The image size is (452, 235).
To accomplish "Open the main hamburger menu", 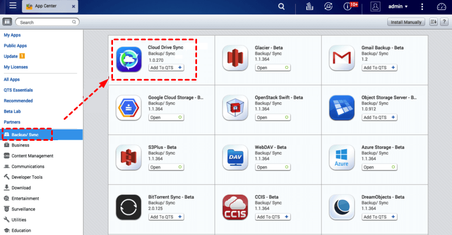I will [12, 6].
